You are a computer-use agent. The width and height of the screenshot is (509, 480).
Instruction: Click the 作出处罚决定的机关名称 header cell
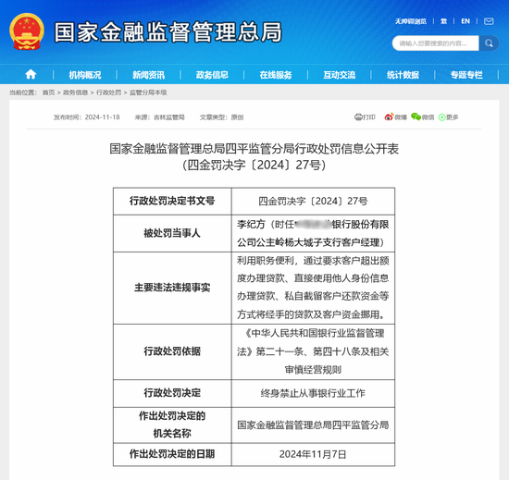point(172,425)
